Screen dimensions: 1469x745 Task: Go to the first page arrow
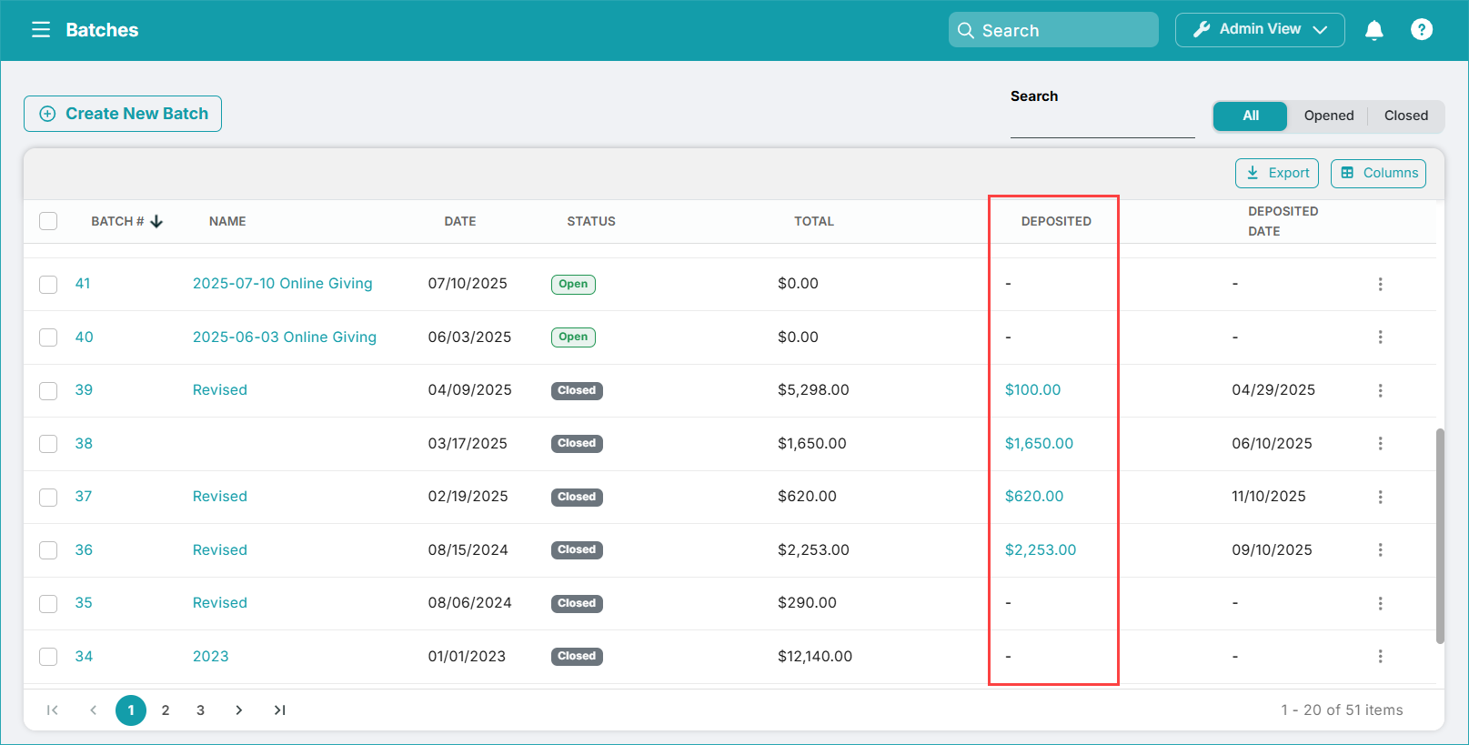[x=53, y=710]
